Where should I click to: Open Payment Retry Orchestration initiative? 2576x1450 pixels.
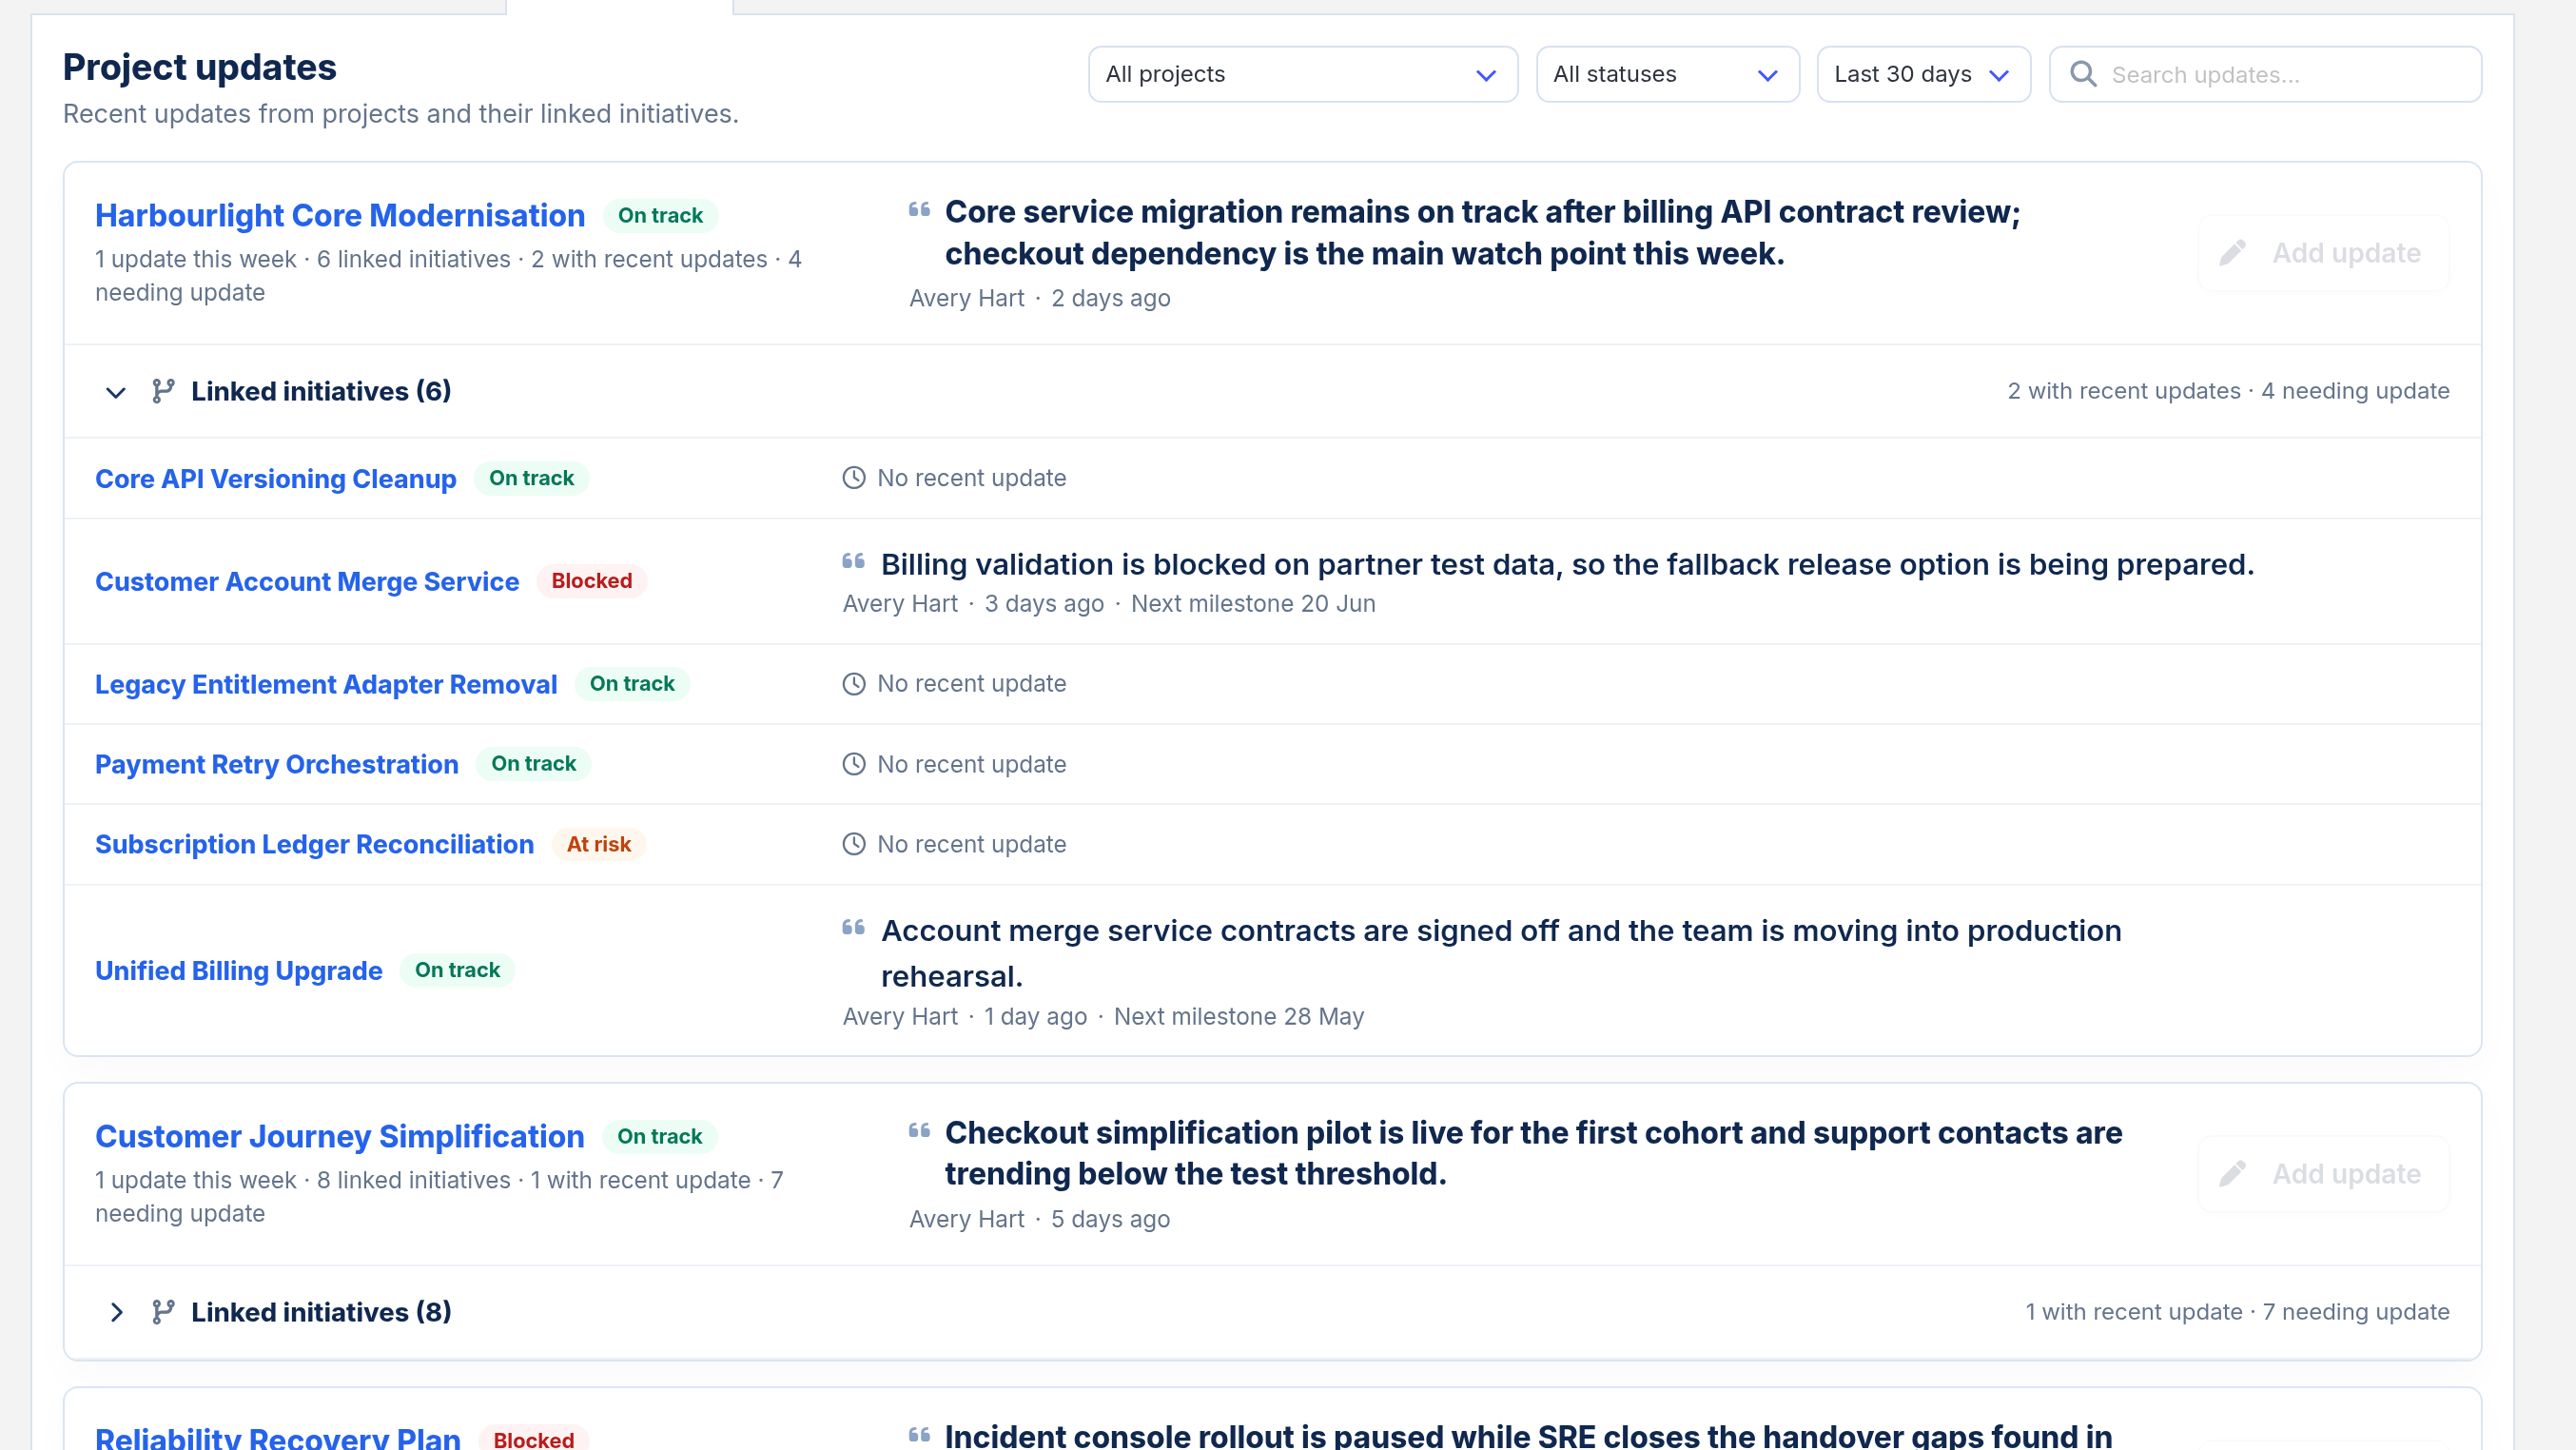click(x=277, y=764)
